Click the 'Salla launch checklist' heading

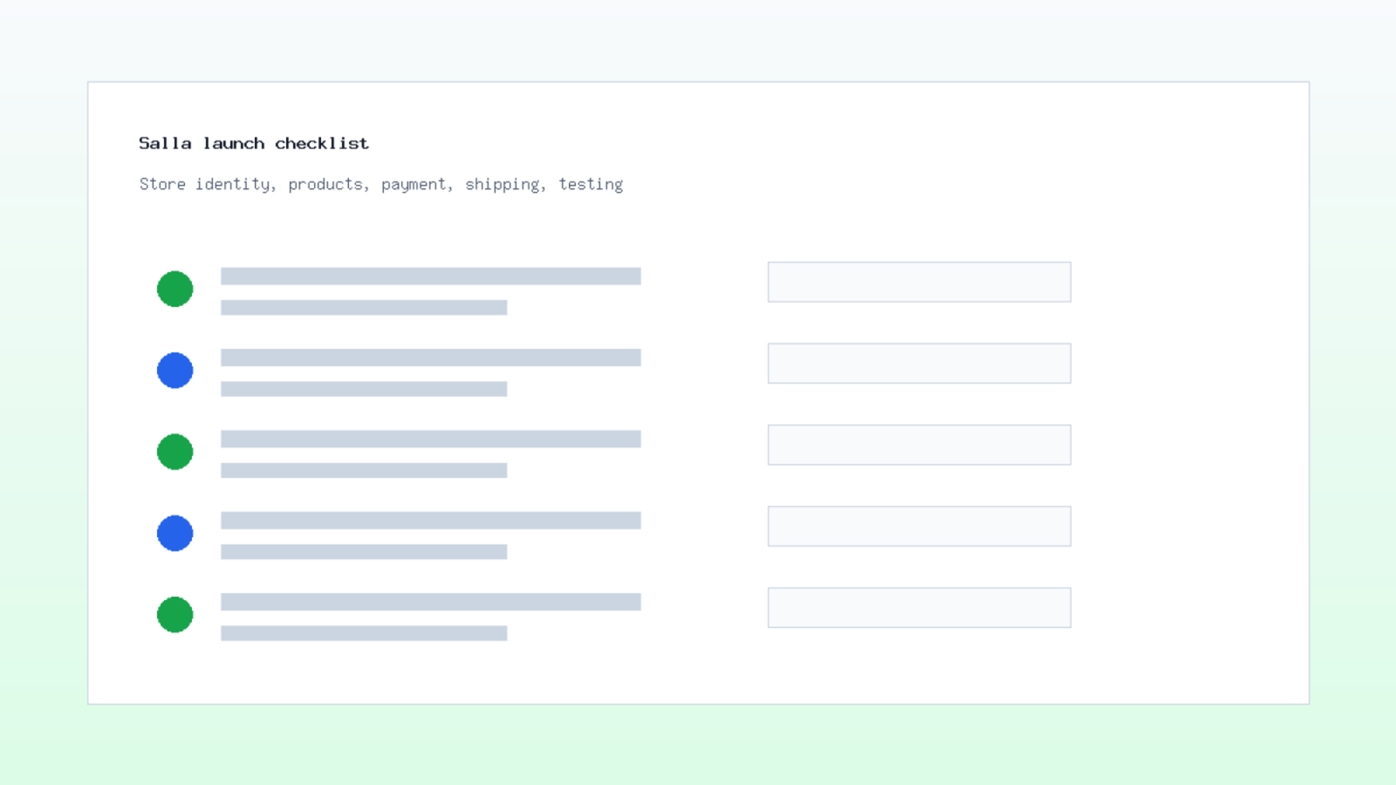click(x=254, y=143)
